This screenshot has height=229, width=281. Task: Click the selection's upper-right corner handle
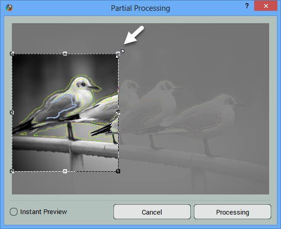[118, 54]
